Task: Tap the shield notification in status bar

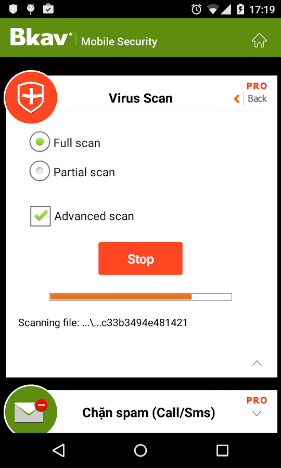Action: click(14, 9)
